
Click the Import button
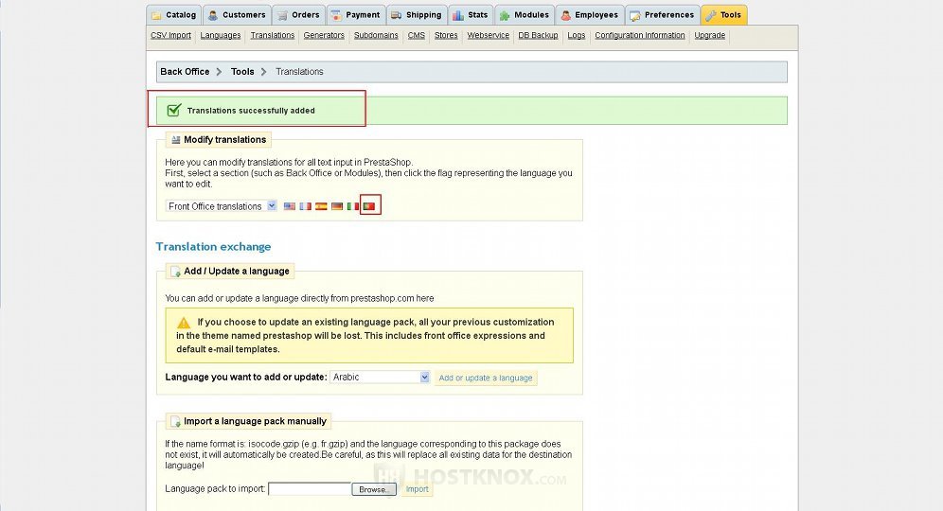pyautogui.click(x=417, y=489)
